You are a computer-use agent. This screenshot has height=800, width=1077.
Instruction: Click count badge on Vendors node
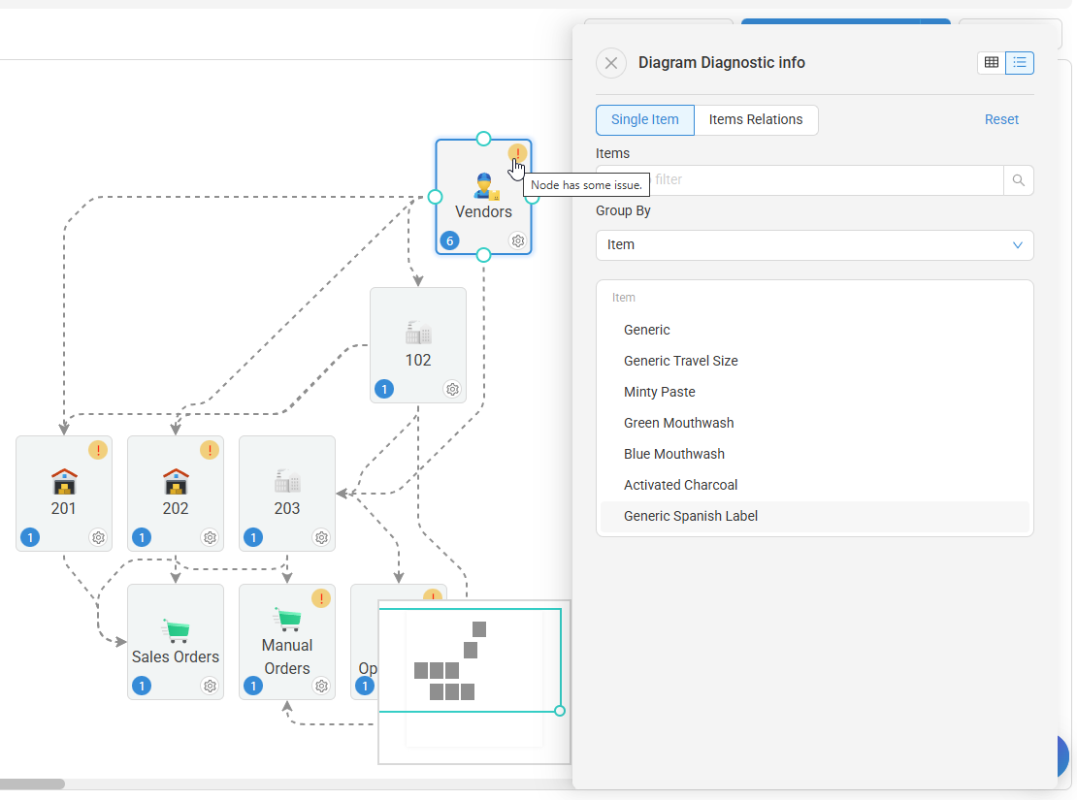click(x=449, y=240)
